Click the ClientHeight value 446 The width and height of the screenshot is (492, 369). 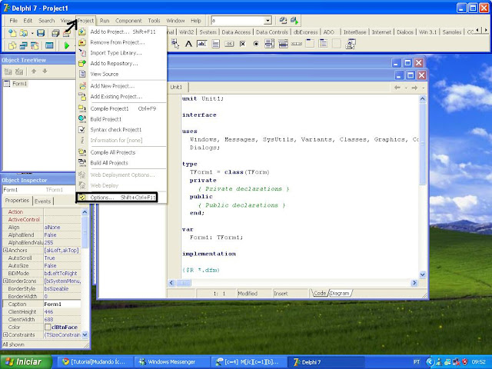pyautogui.click(x=62, y=312)
